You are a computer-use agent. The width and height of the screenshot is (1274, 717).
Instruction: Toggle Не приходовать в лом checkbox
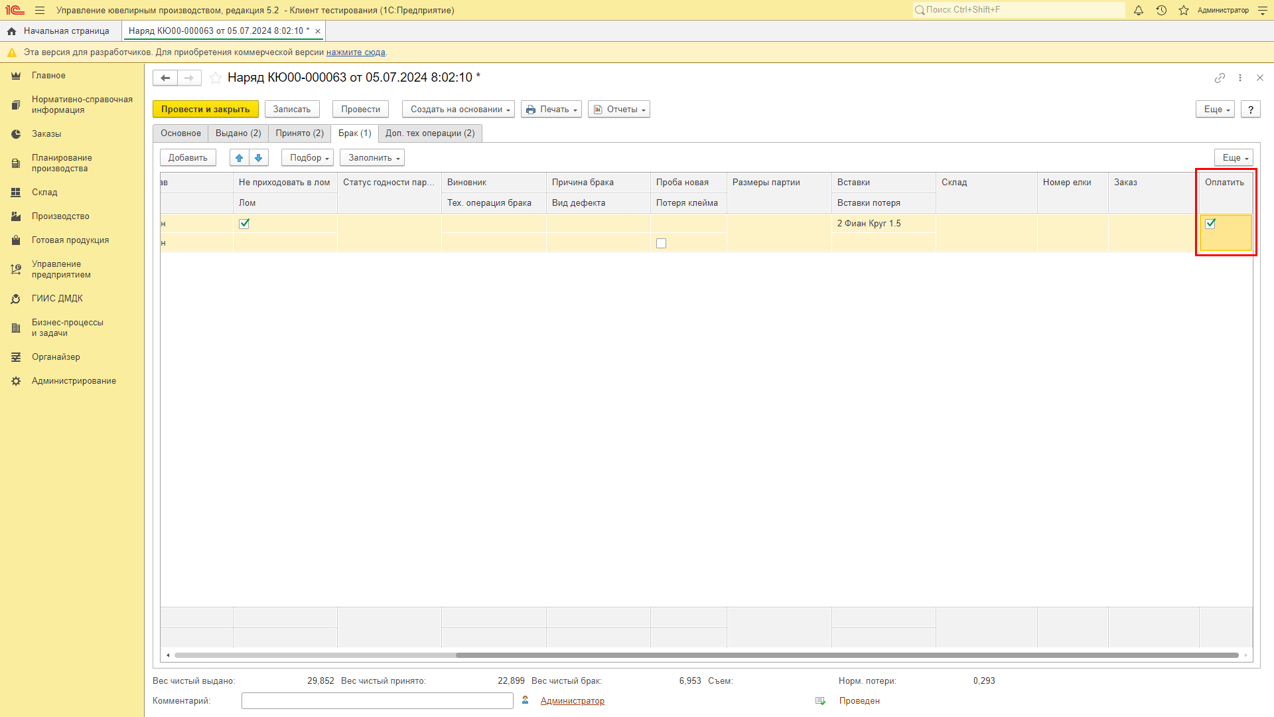click(x=244, y=224)
